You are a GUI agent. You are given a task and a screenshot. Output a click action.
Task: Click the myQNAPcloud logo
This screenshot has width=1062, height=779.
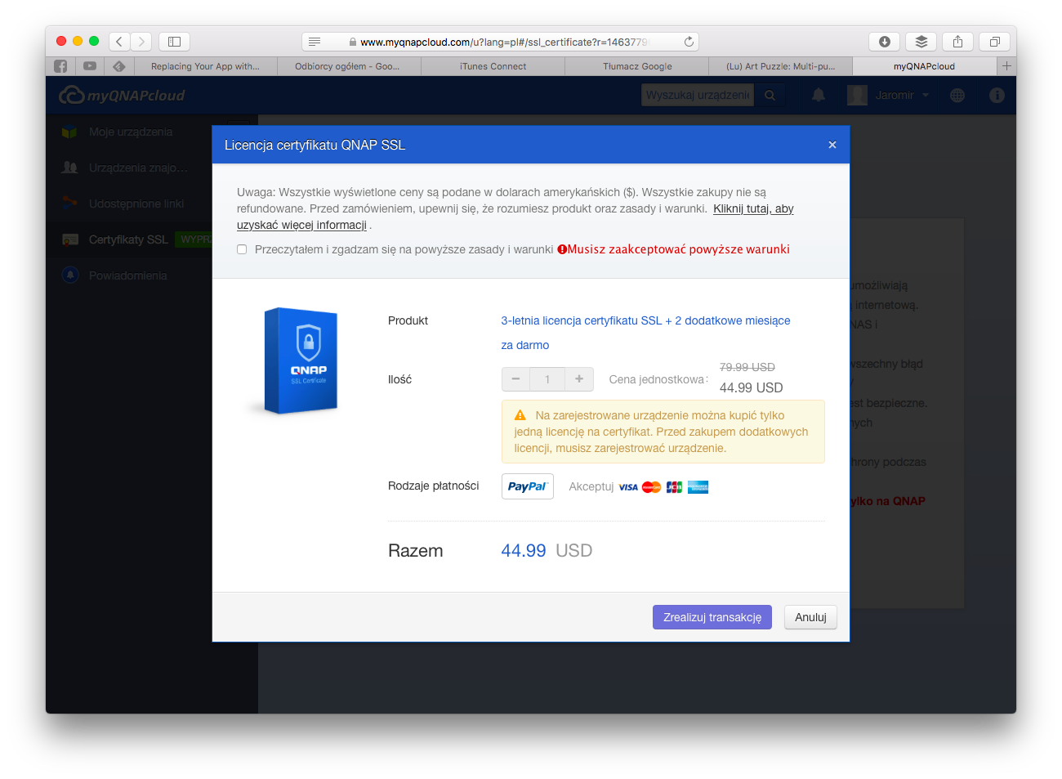pos(122,96)
